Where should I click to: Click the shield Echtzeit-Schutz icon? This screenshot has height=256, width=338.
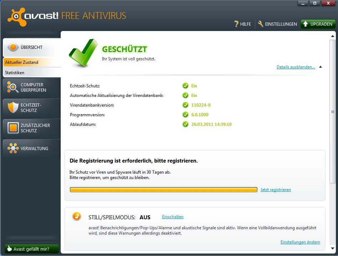pos(13,107)
